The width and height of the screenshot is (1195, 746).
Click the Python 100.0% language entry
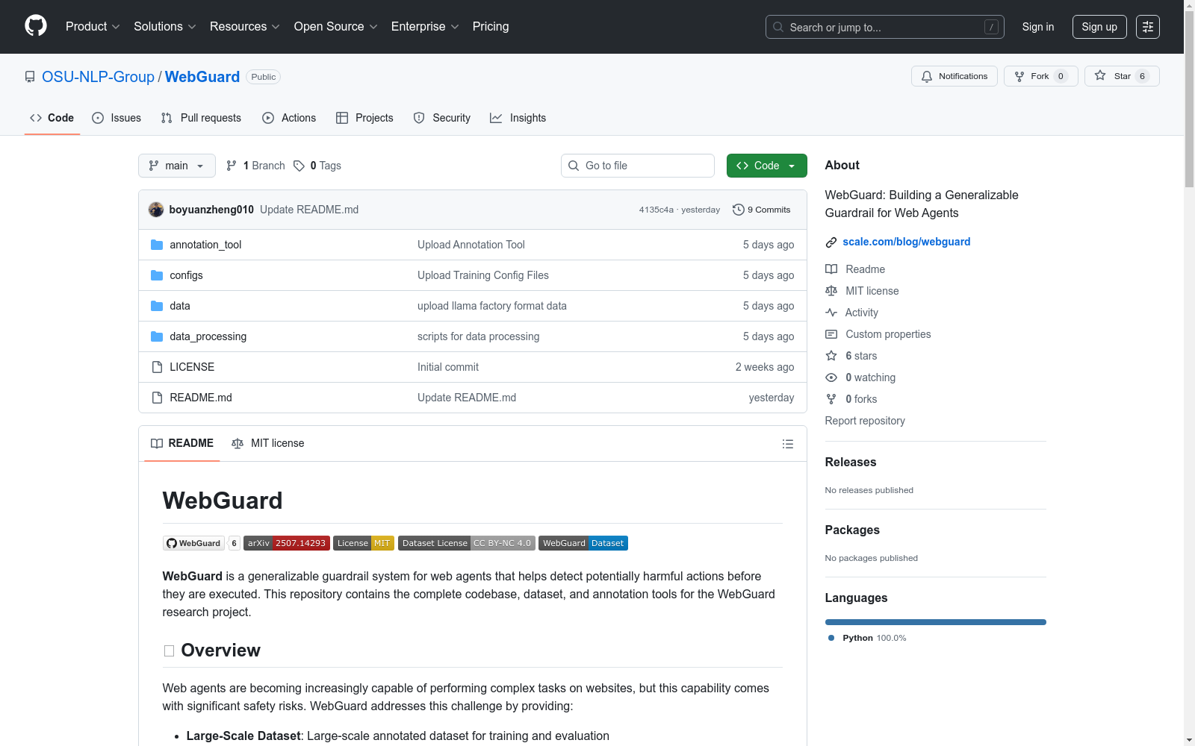pos(867,638)
